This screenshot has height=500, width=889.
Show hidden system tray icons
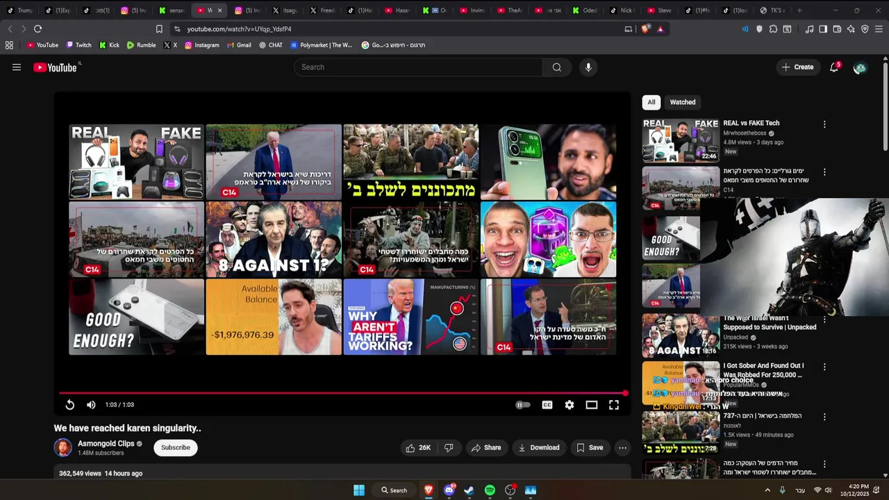pos(767,490)
